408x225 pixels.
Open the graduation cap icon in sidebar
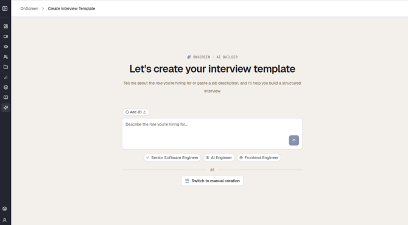click(x=5, y=46)
